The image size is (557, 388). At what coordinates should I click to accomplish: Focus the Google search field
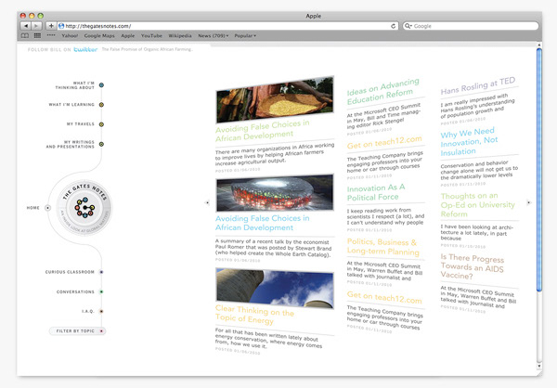[471, 26]
